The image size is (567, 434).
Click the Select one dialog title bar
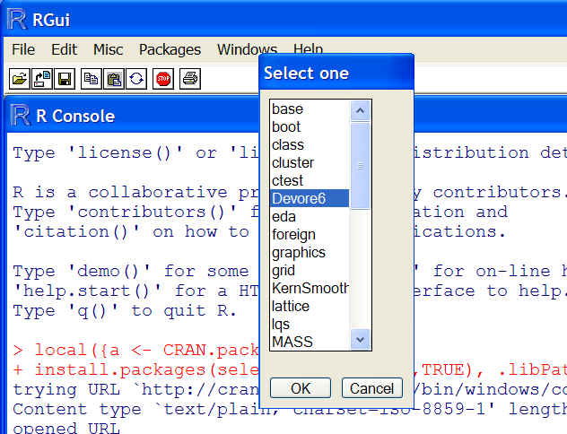coord(336,73)
